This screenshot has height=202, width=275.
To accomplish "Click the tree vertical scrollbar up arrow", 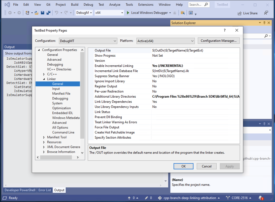I will click(x=82, y=50).
